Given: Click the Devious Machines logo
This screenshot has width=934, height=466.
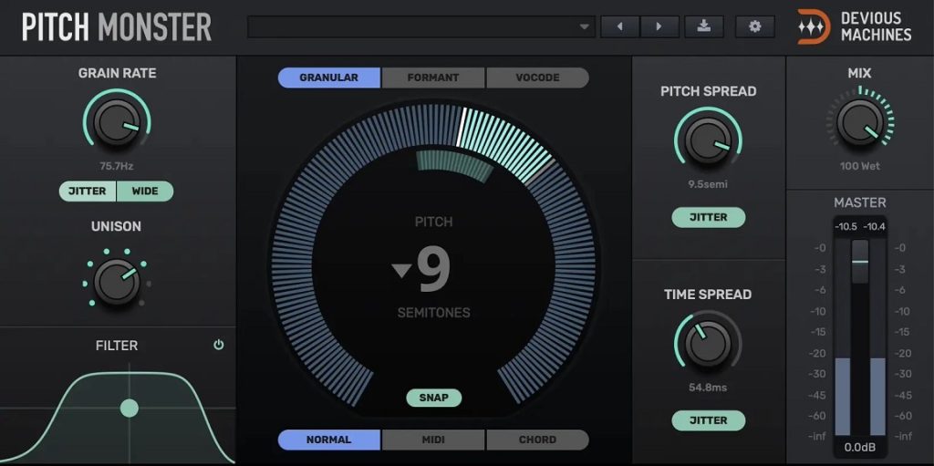Looking at the screenshot, I should 854,26.
